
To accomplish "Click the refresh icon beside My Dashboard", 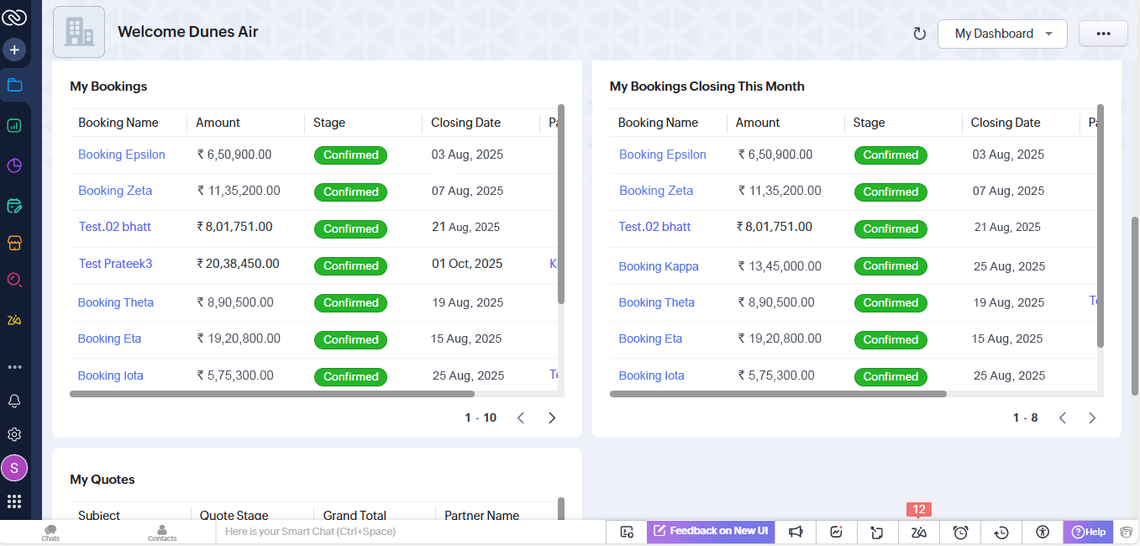I will tap(919, 34).
